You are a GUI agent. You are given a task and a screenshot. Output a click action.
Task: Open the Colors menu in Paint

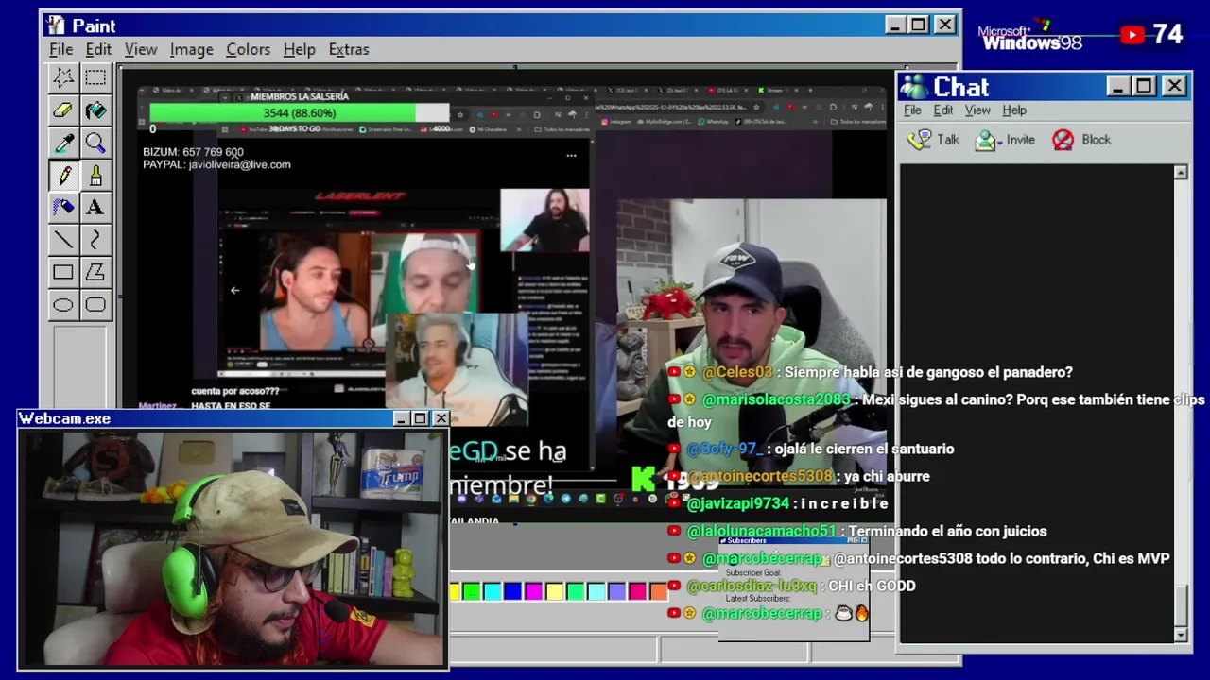point(248,49)
